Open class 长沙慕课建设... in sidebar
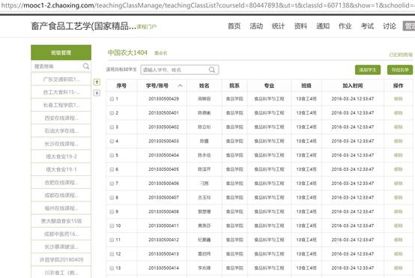Image resolution: width=415 pixels, height=278 pixels. [x=61, y=247]
